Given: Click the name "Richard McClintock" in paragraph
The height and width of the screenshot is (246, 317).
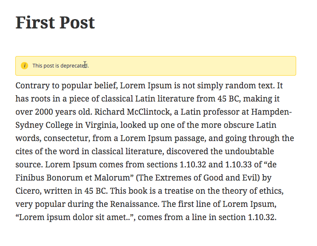Looking at the screenshot, I should click(133, 112).
